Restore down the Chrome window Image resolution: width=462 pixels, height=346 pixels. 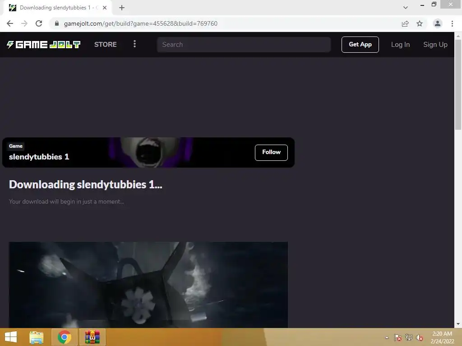click(434, 5)
